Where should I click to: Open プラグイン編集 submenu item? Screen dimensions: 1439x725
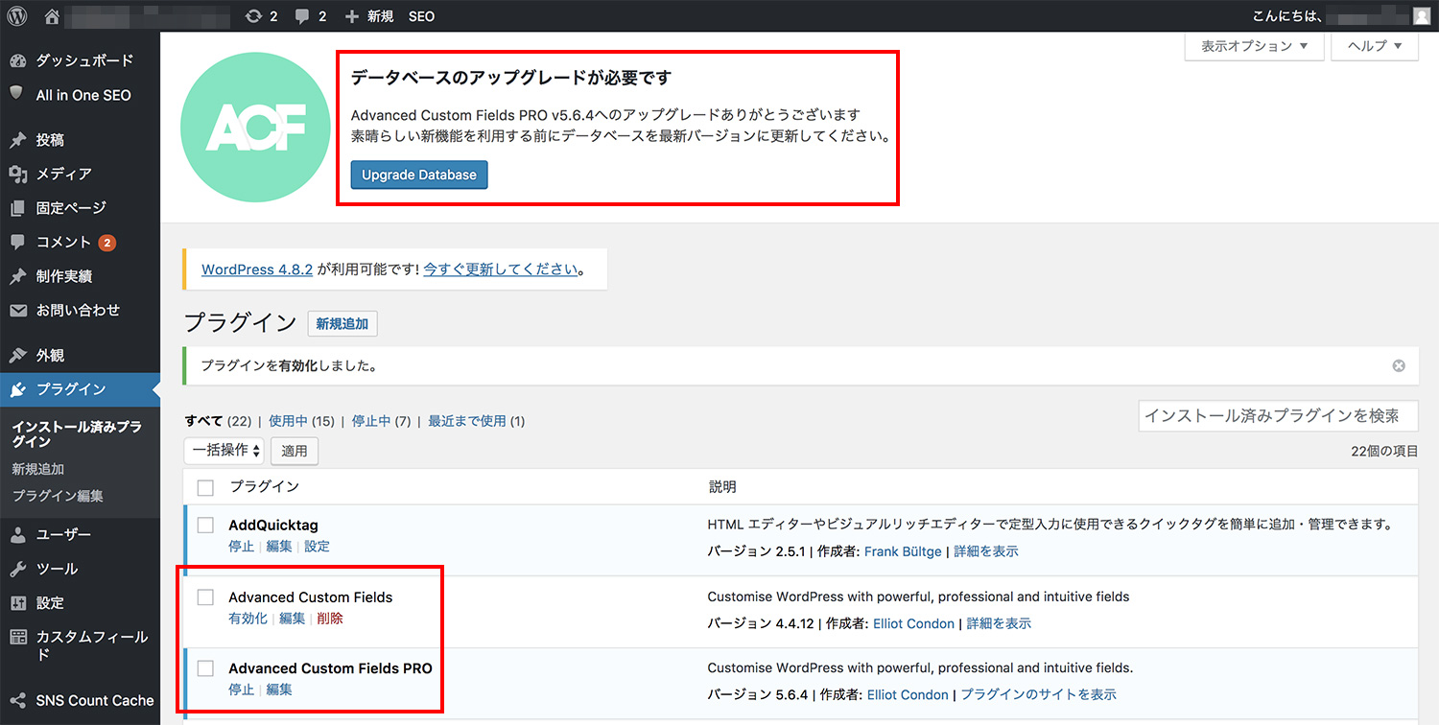tap(58, 496)
